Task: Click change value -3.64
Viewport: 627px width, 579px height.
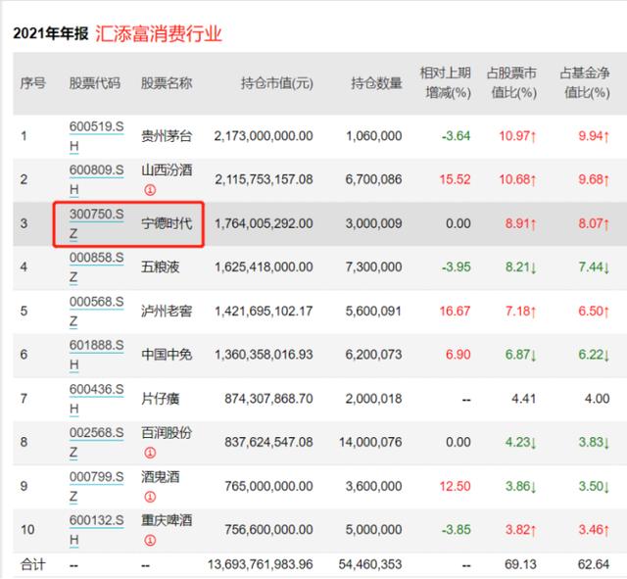Action: click(457, 136)
